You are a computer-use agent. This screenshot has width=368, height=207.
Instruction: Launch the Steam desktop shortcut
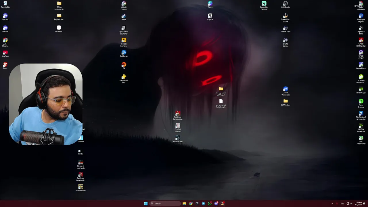point(124,17)
